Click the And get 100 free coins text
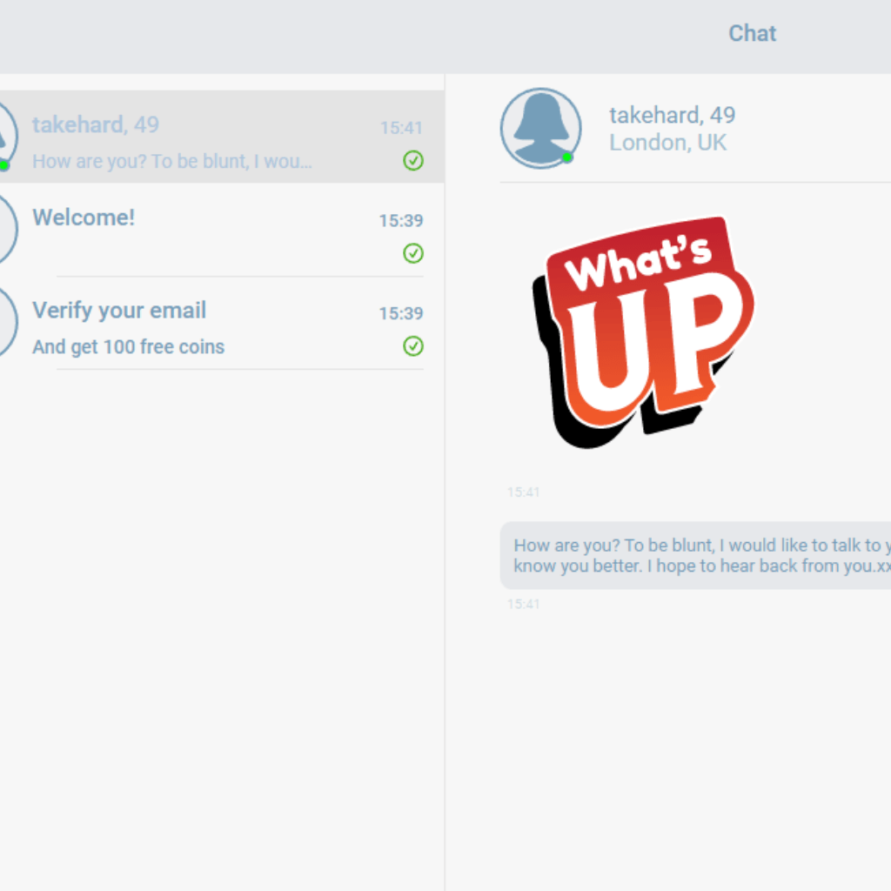 (x=129, y=346)
